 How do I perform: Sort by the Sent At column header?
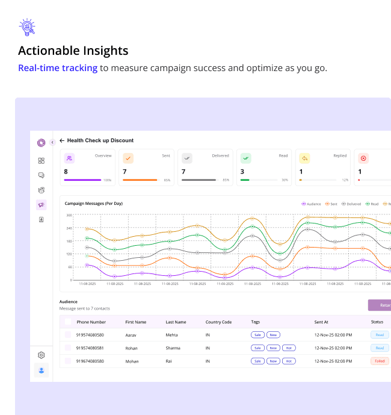point(321,322)
